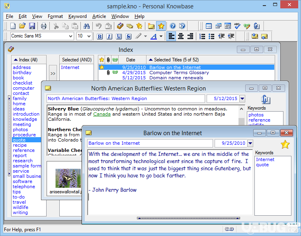The image size is (301, 236).
Task: Open the Edit menu
Action: click(22, 16)
